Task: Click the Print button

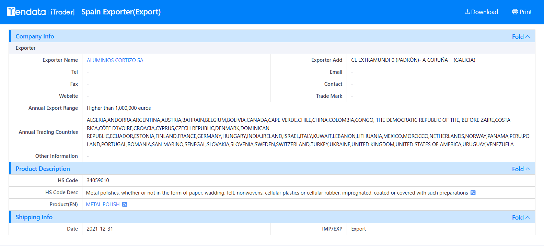Action: pyautogui.click(x=522, y=12)
